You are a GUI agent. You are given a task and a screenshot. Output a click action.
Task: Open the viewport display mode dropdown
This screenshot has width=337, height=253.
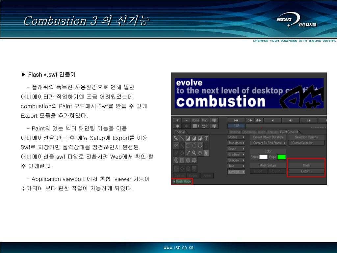pos(196,126)
